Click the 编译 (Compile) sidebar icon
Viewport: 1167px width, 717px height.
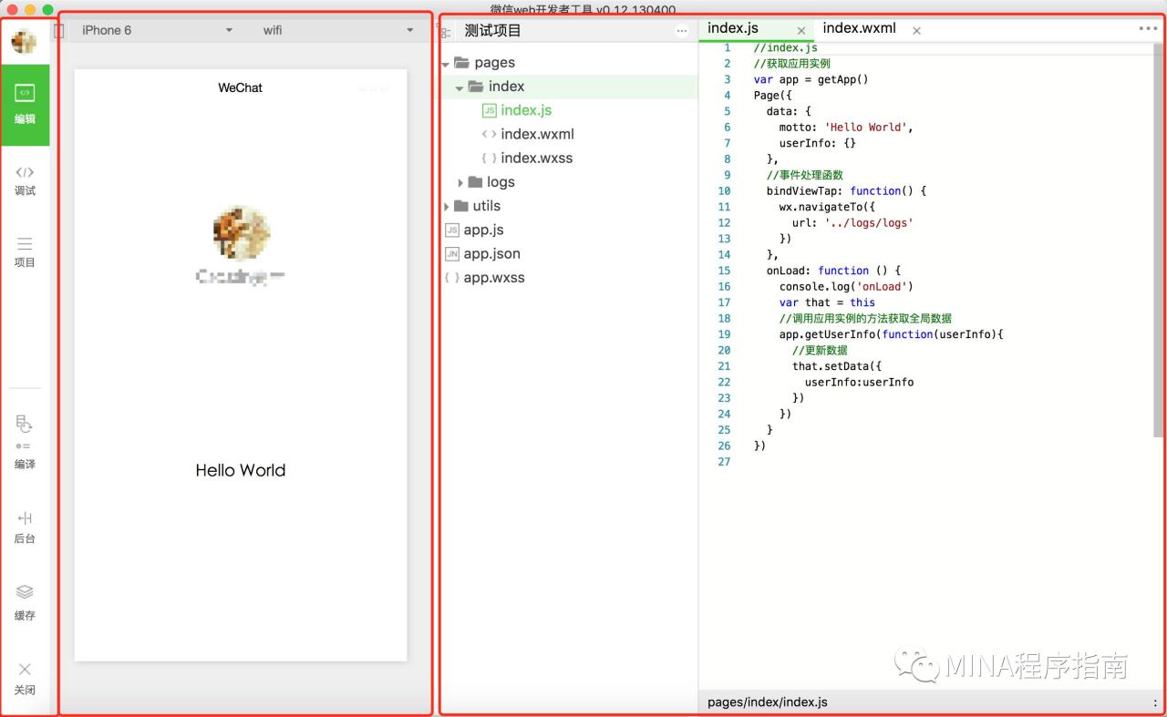[x=25, y=442]
